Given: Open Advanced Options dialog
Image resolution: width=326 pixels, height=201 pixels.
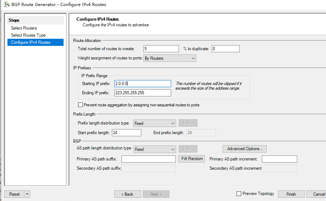Looking at the screenshot, I should [x=245, y=149].
